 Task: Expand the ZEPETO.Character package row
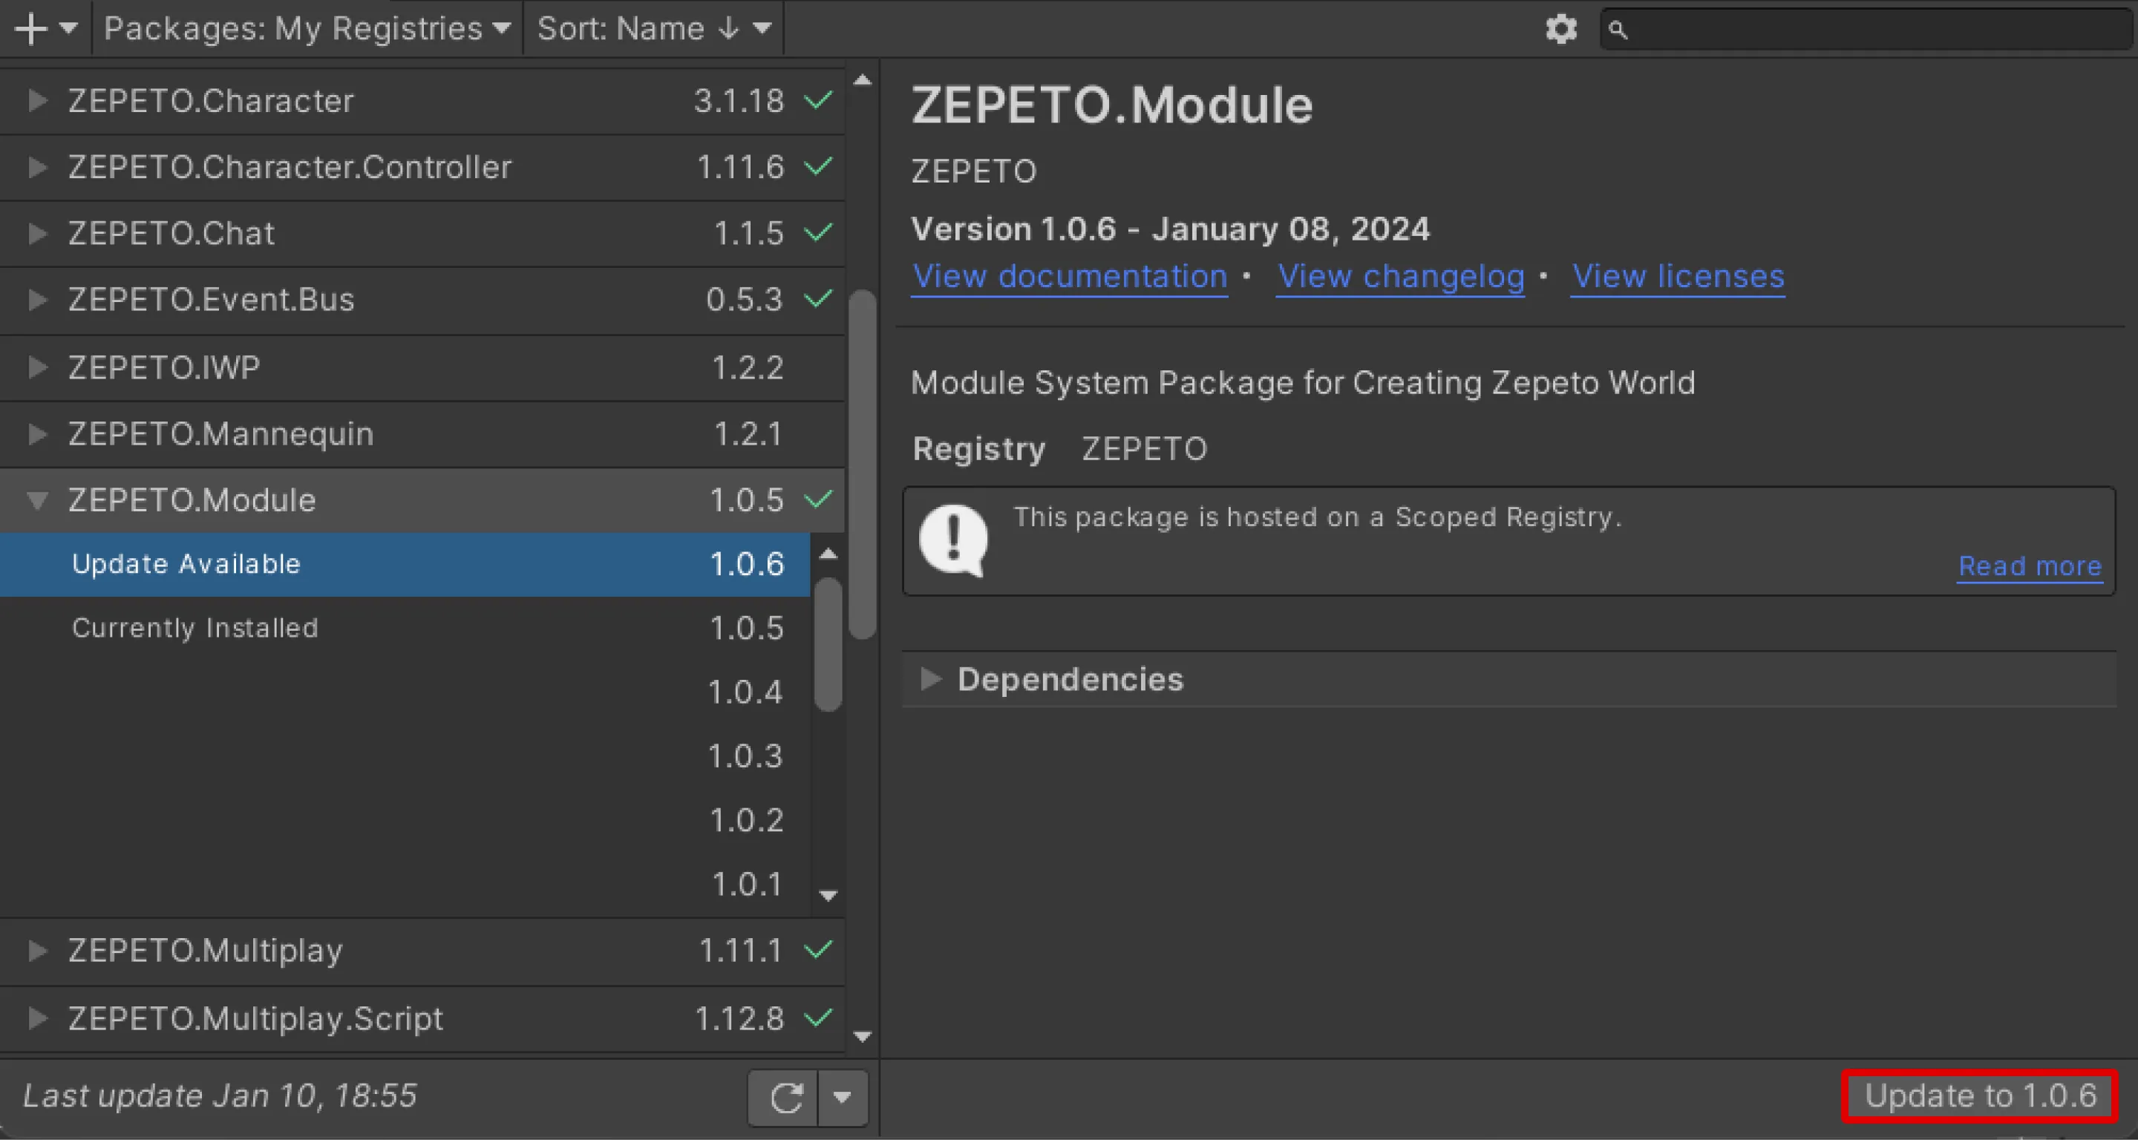point(36,100)
